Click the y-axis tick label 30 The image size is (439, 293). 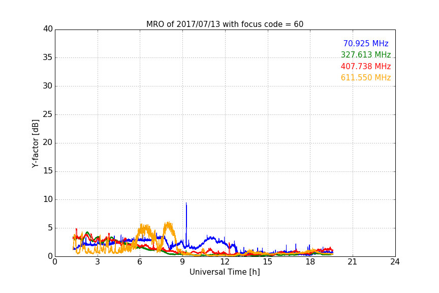[48, 86]
